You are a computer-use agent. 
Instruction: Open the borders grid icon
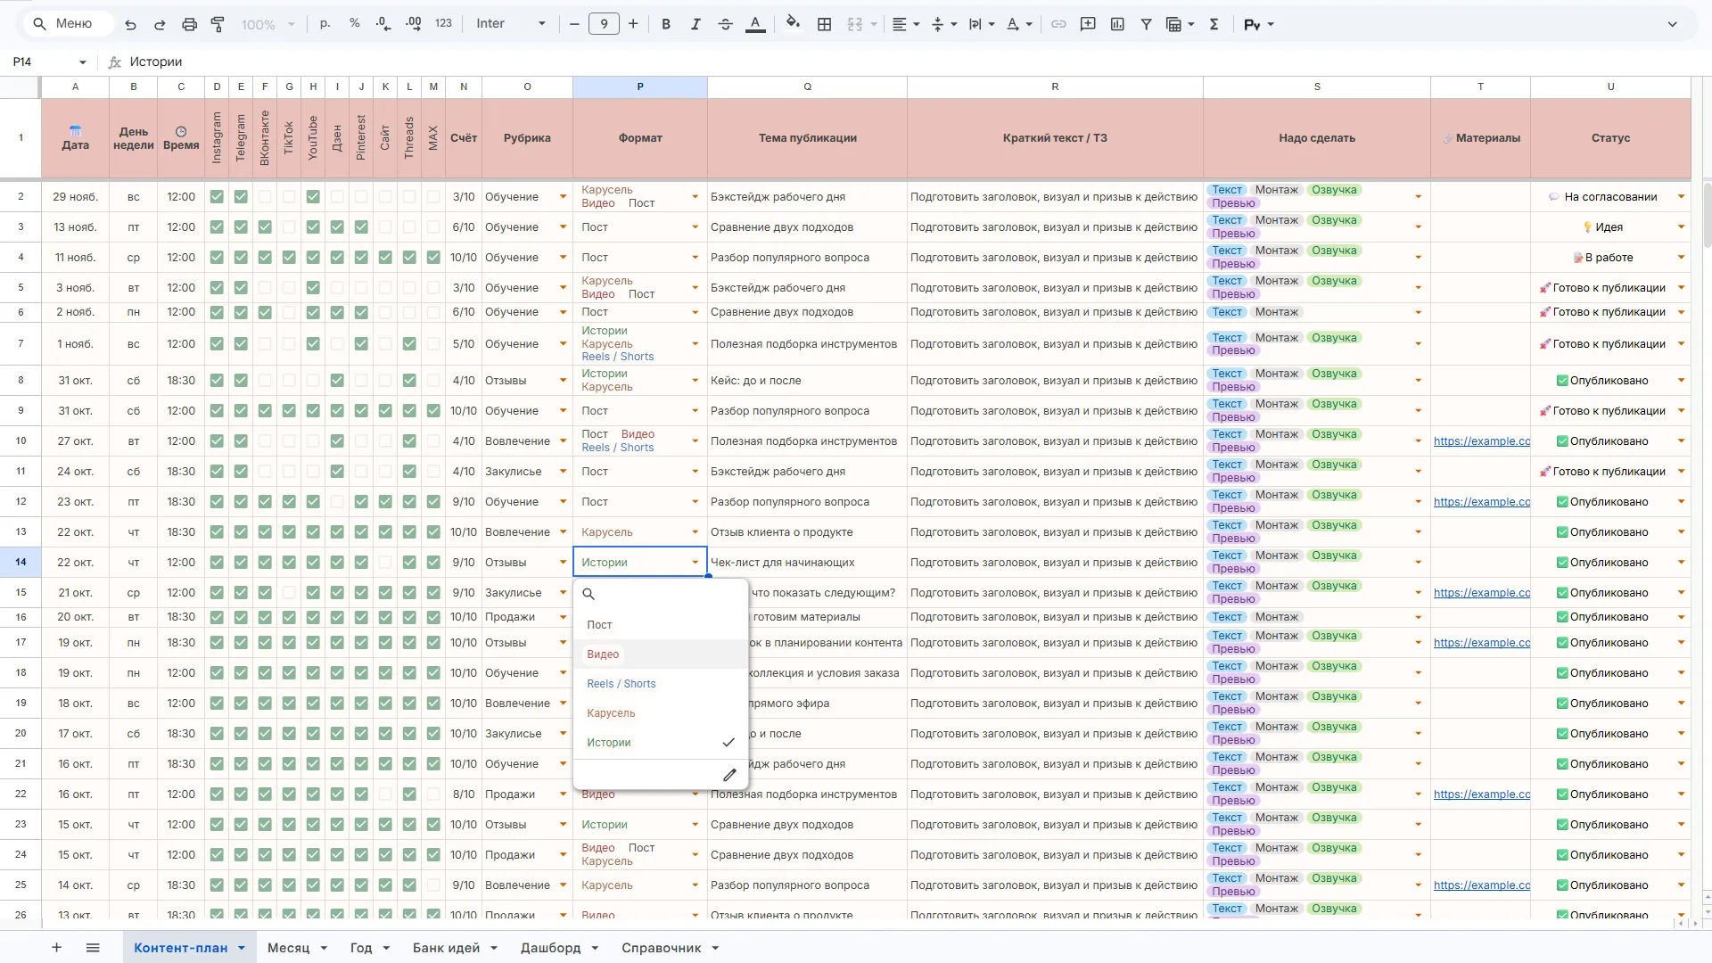tap(824, 24)
